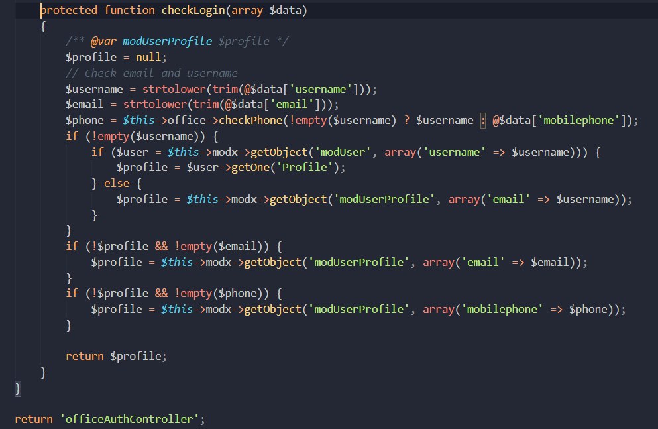Click the $user variable in the inner if
Image resolution: width=658 pixels, height=429 pixels.
point(132,152)
